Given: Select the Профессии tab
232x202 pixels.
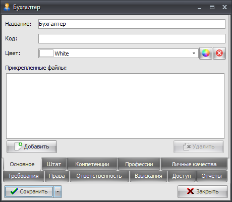Looking at the screenshot, I should [139, 164].
